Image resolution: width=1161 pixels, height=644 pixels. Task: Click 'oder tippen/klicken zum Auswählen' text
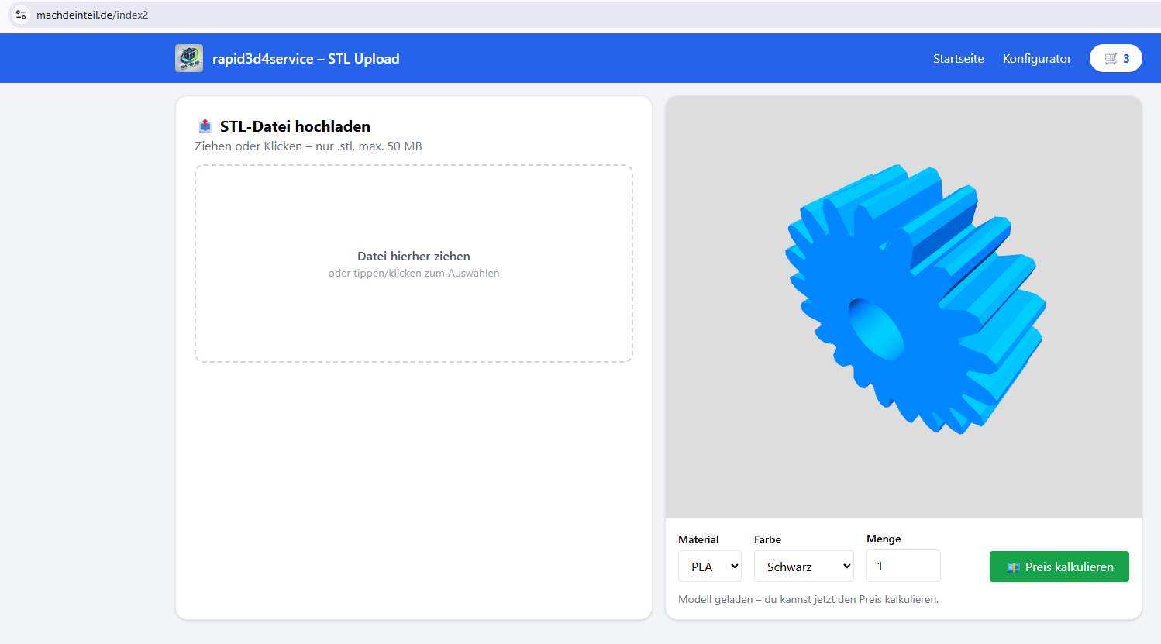click(x=414, y=273)
